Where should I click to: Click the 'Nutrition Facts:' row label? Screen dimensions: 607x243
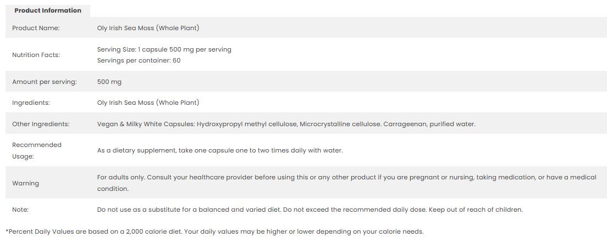click(36, 55)
